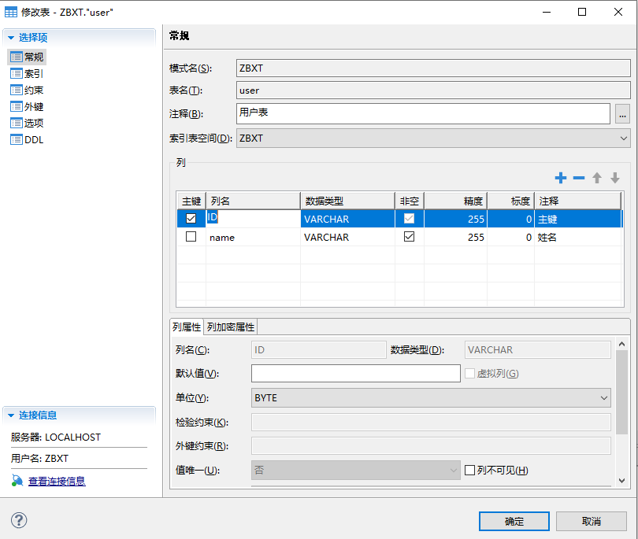Viewport: 638px width, 539px height.
Task: Click the ID column name cell
Action: (x=253, y=219)
